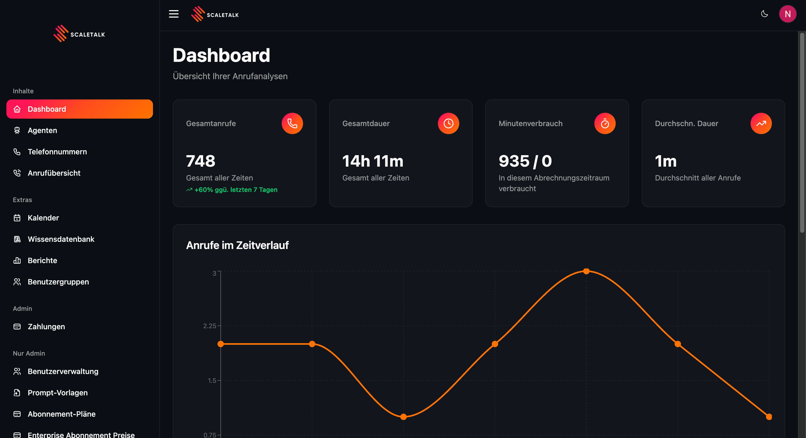This screenshot has height=438, width=806.
Task: Open Telefonnummern via its phone icon
Action: tap(17, 151)
